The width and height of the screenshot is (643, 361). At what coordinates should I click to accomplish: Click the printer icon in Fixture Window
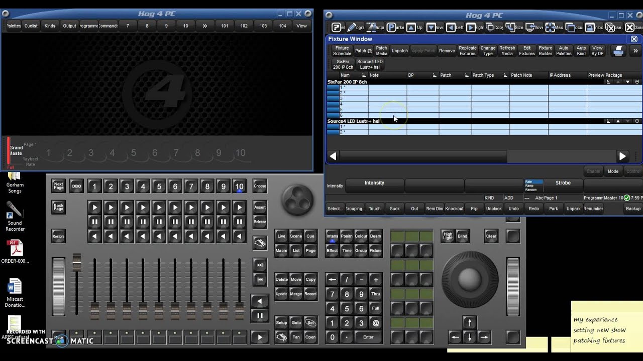point(618,51)
